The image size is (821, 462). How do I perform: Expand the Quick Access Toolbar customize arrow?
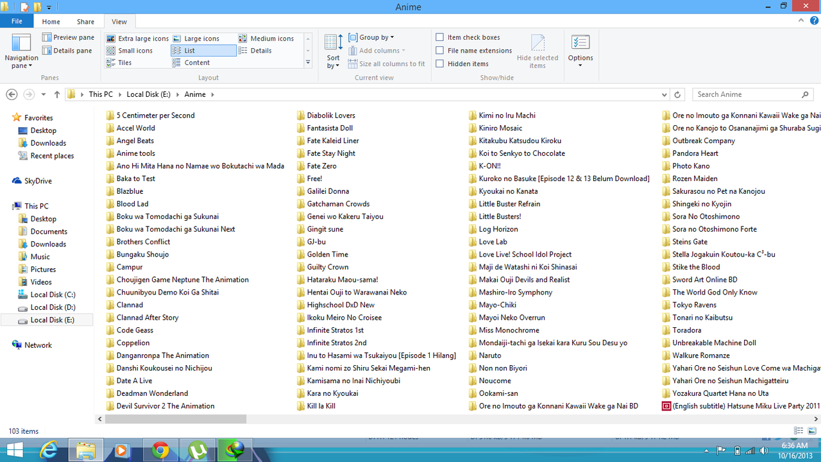point(49,8)
